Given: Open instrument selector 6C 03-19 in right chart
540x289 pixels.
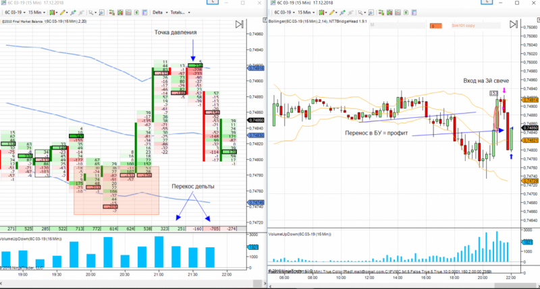Looking at the screenshot, I should pos(284,12).
